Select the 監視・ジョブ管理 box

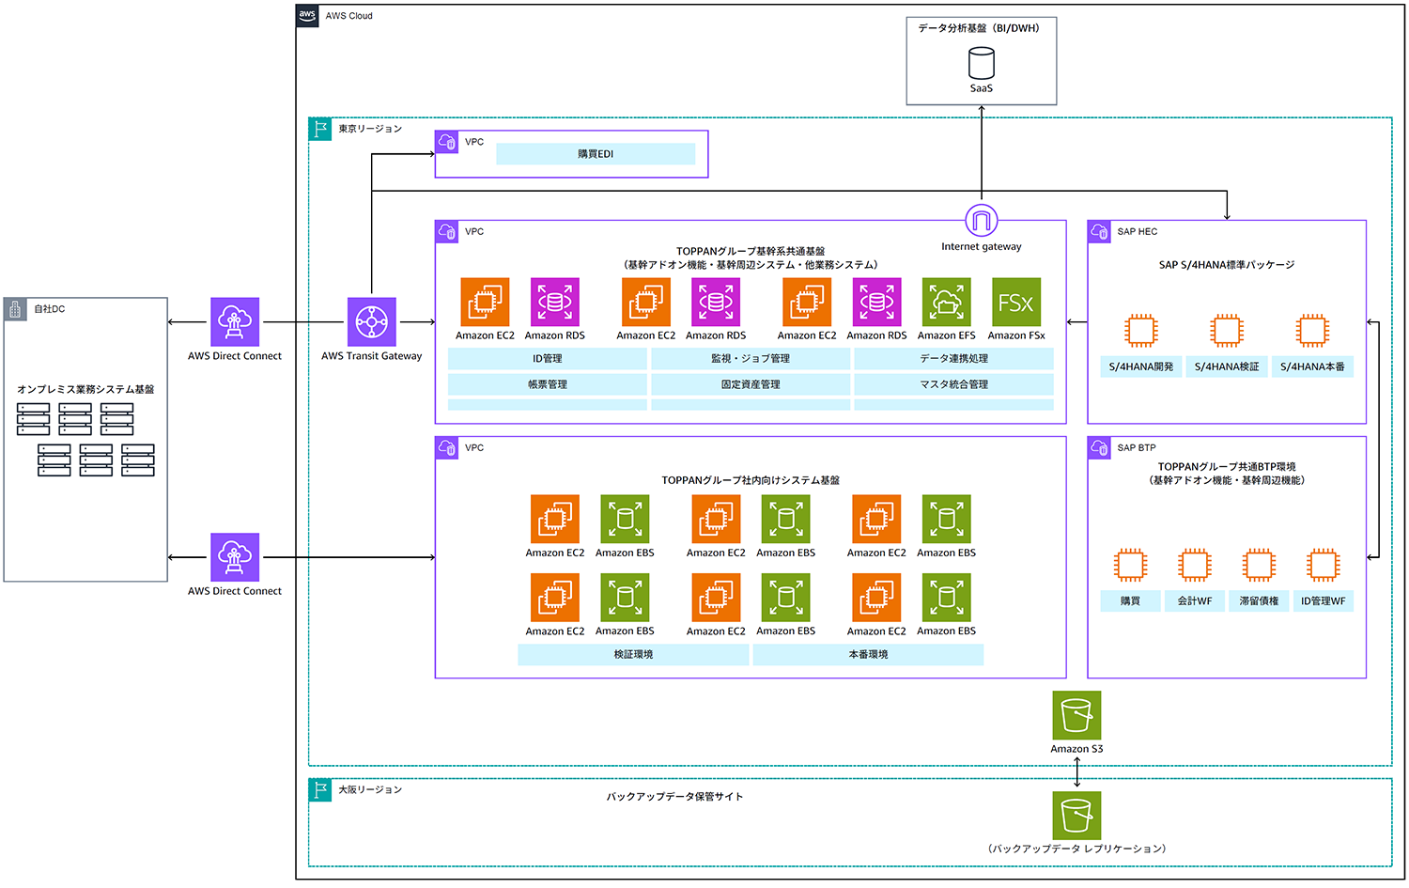[x=751, y=359]
